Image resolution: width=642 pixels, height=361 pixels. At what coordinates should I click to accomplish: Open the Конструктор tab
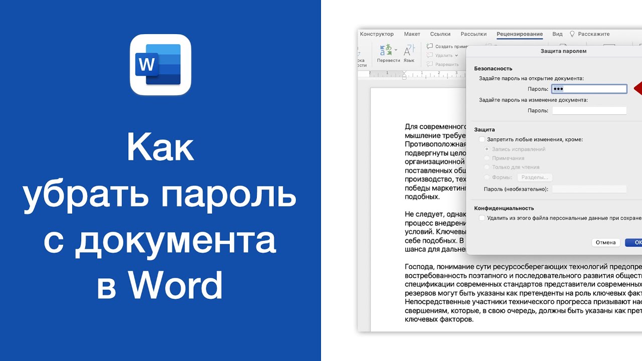377,34
